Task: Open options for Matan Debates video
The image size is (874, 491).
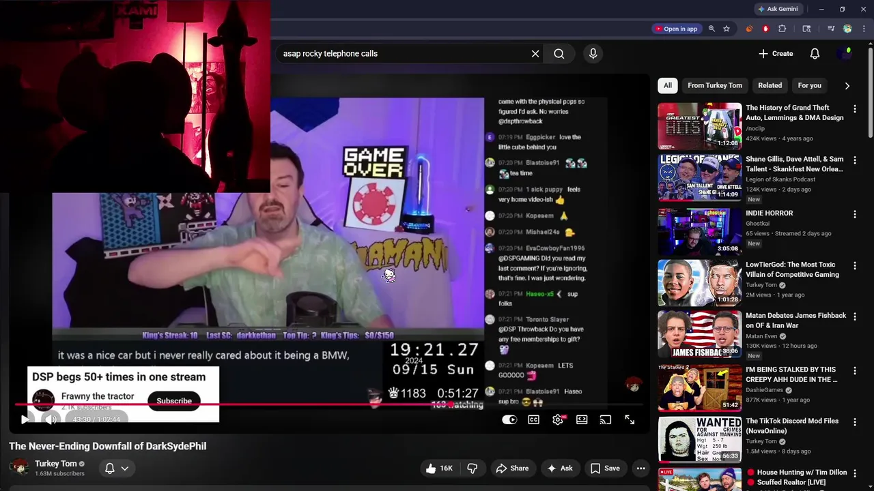Action: [x=855, y=317]
